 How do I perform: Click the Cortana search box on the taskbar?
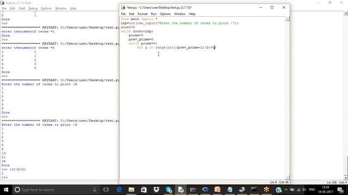point(56,190)
